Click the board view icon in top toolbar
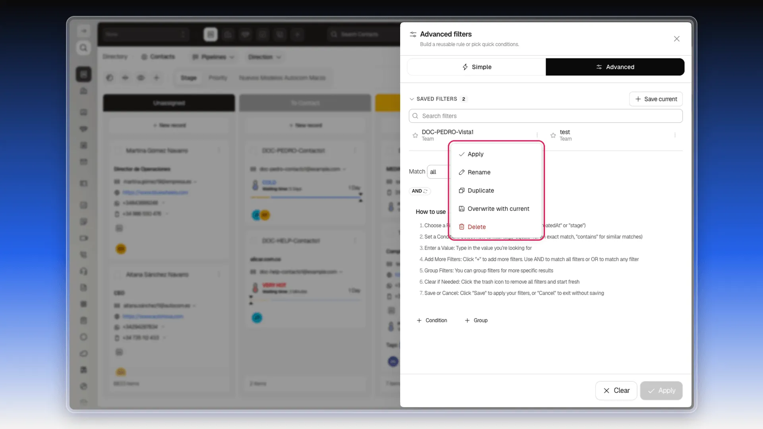 (x=211, y=35)
